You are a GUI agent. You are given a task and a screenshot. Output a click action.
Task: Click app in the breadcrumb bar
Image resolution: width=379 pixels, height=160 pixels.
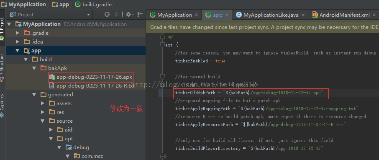pyautogui.click(x=61, y=4)
